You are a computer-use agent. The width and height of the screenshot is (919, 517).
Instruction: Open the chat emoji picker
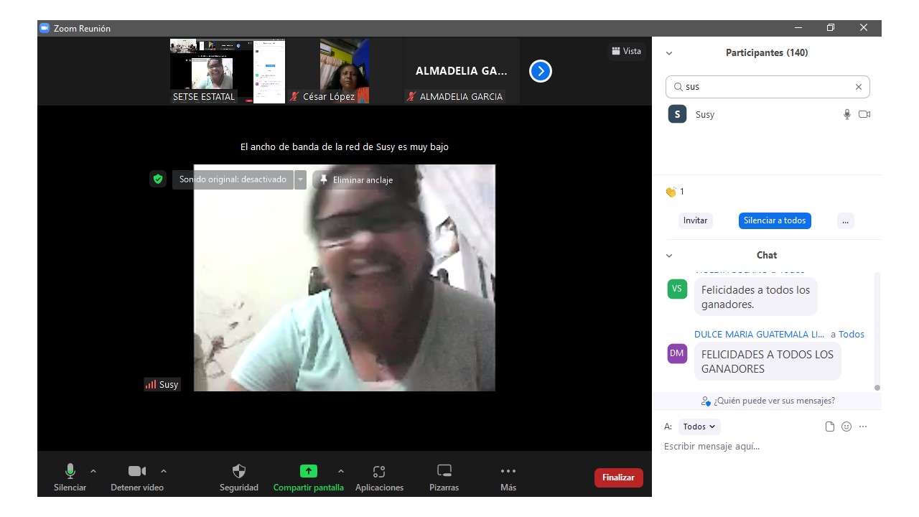tap(846, 427)
